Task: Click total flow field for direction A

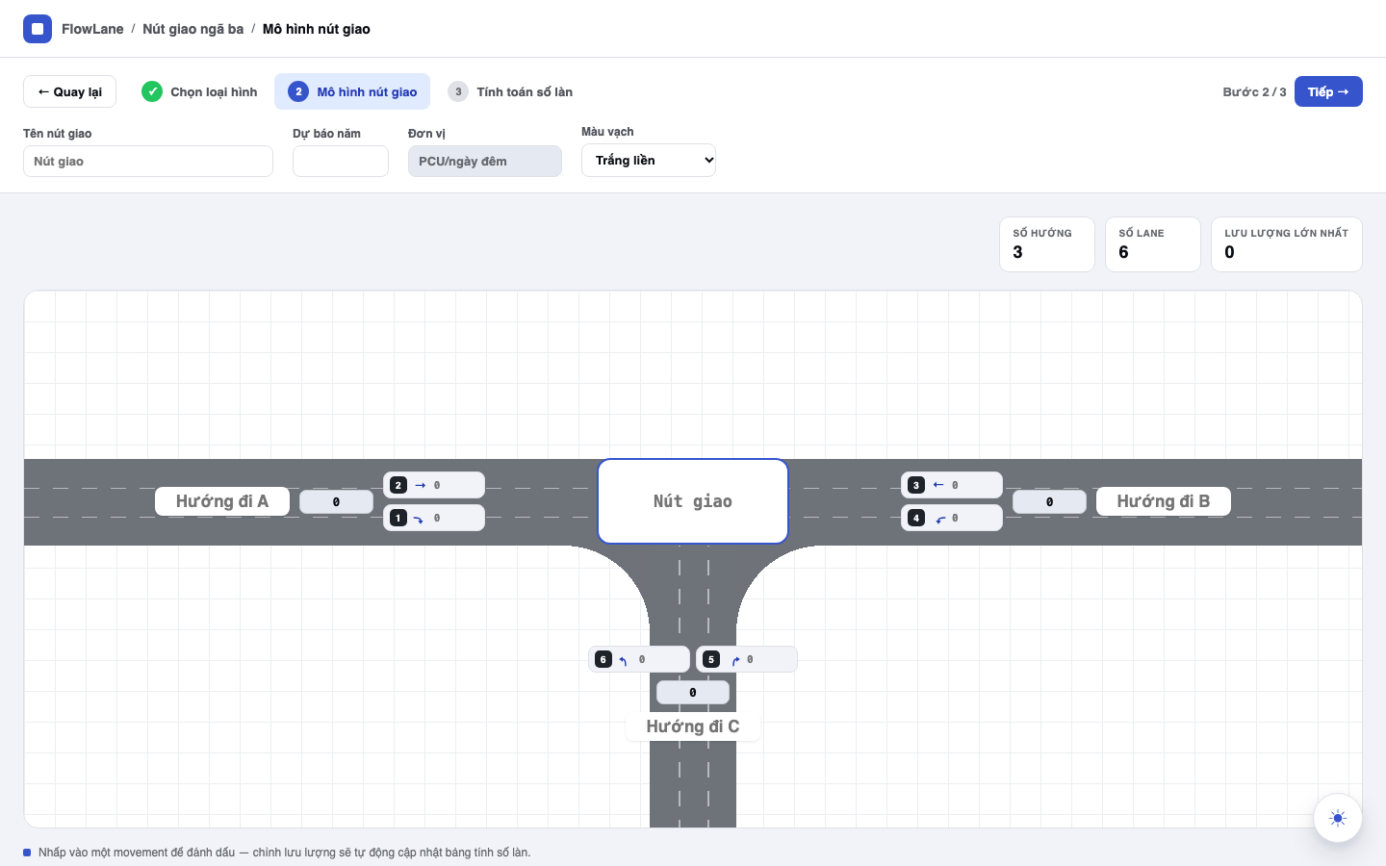Action: coord(336,501)
